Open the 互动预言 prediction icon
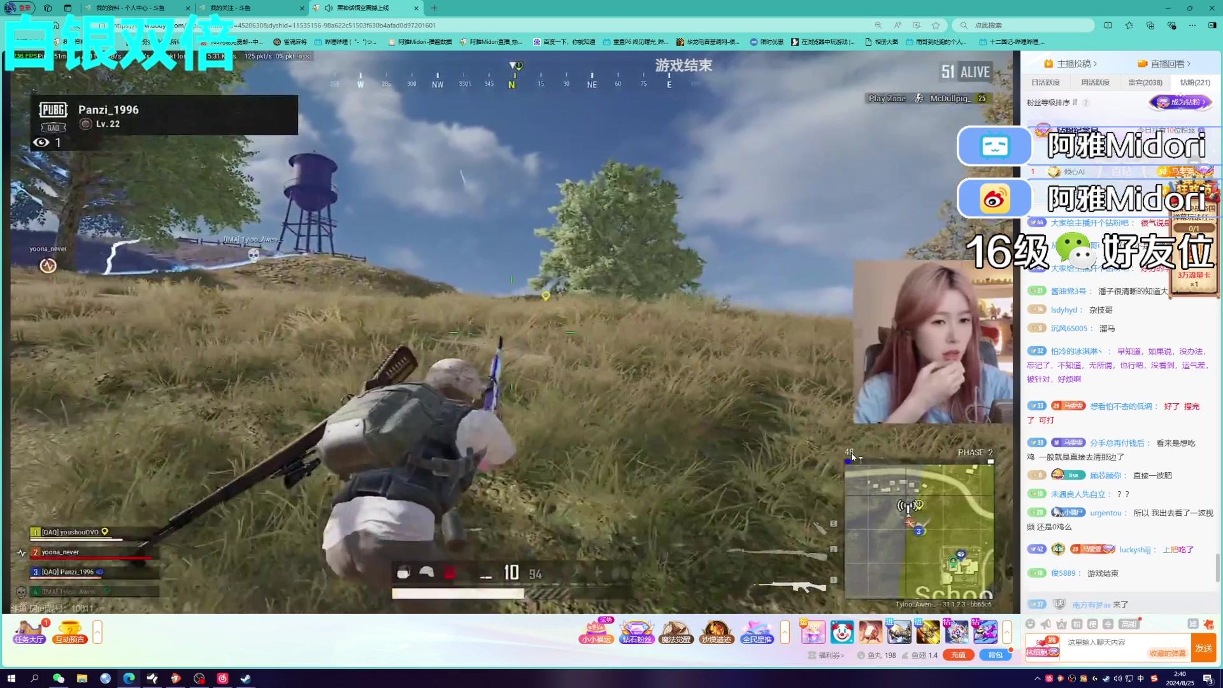 69,632
